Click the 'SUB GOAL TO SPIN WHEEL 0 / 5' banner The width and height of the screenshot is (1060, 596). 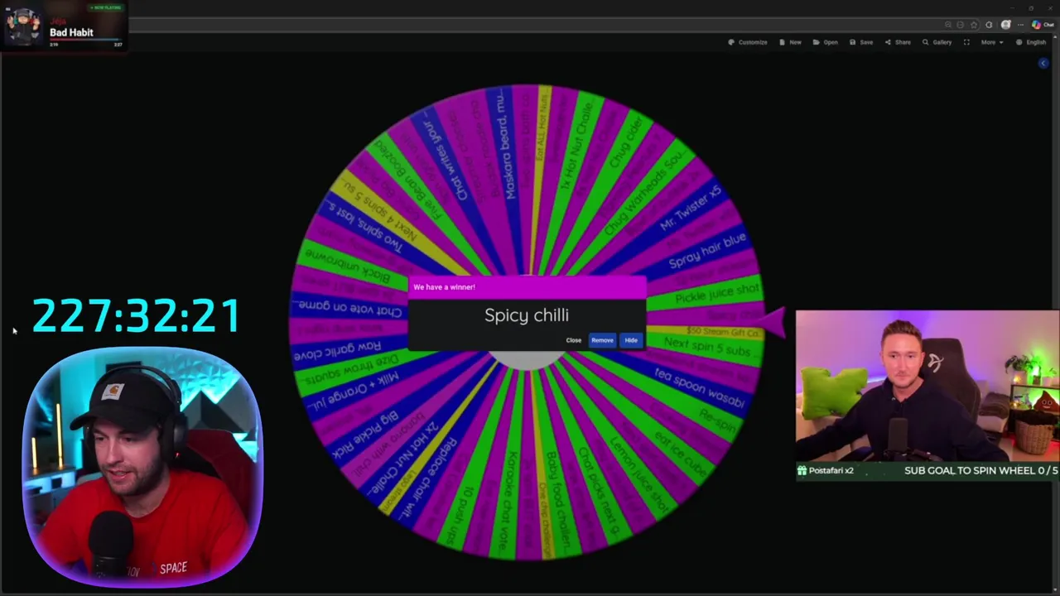[x=980, y=470]
